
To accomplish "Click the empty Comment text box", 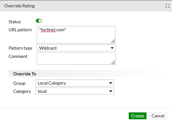I will click(x=76, y=58).
